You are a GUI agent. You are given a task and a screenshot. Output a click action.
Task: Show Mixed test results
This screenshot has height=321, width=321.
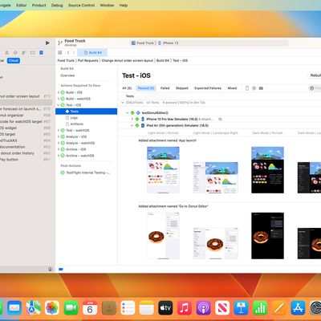232,88
